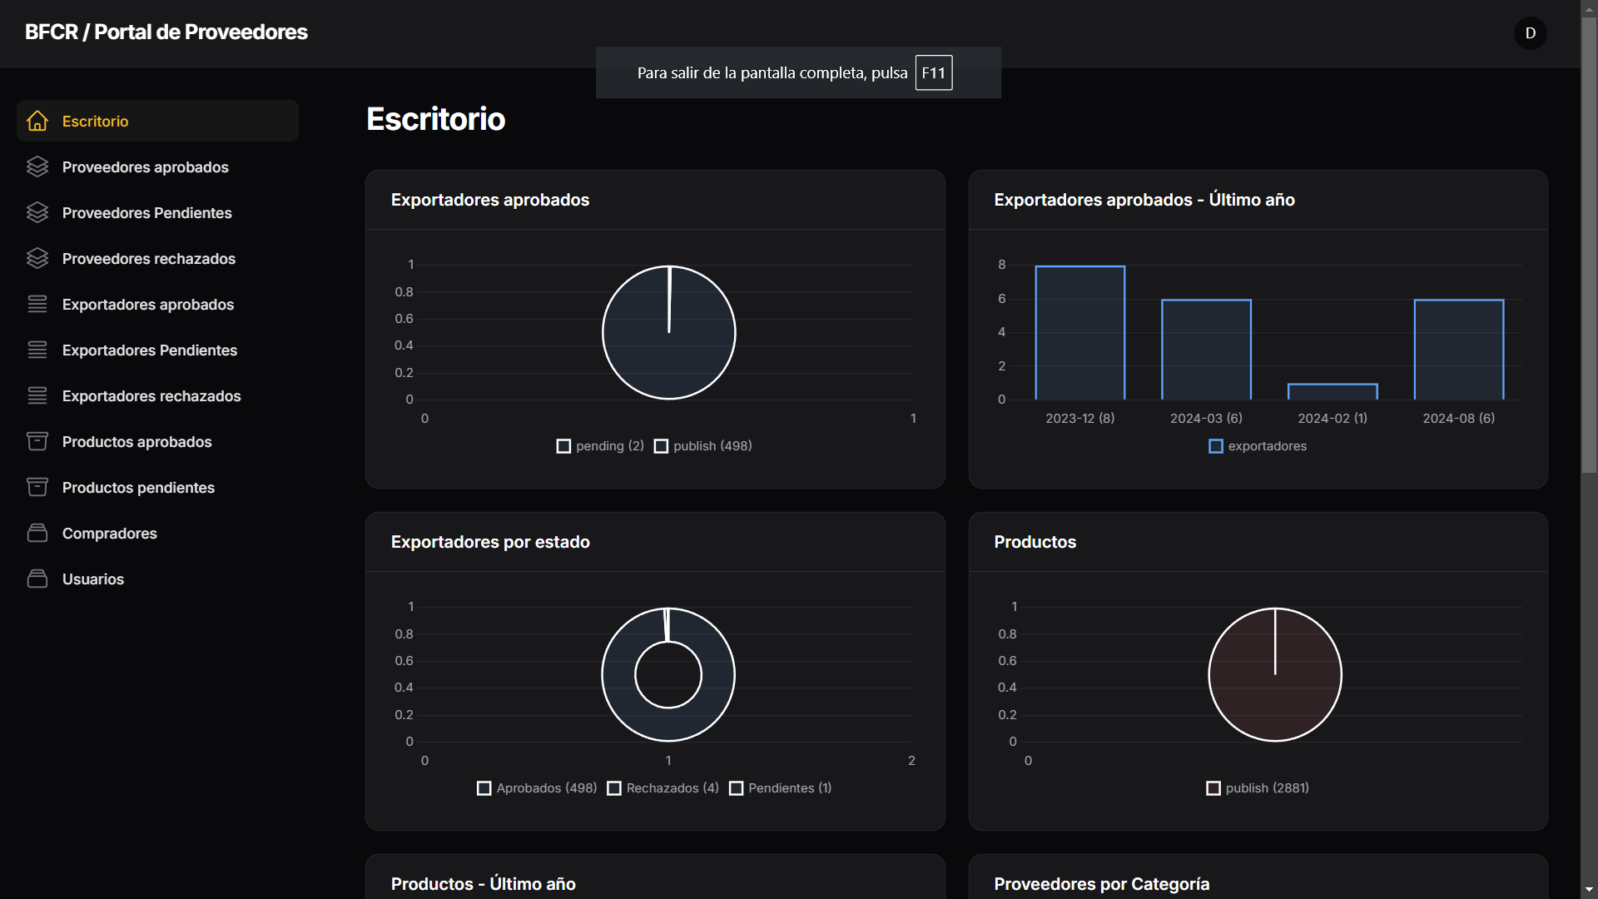Click the Proveedores por Categoría title
The image size is (1598, 899).
coord(1102,884)
